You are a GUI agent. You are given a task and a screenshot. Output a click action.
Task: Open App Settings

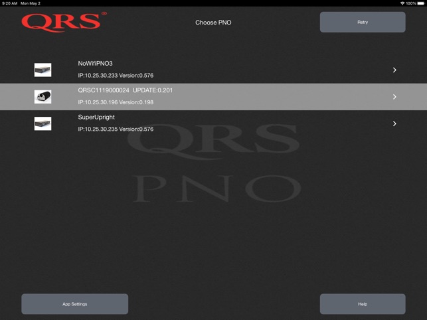click(x=74, y=304)
